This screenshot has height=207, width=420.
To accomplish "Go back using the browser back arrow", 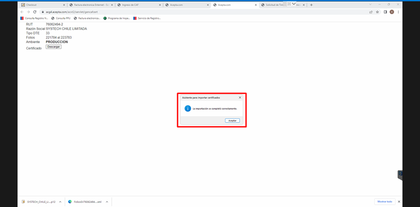I will 22,12.
